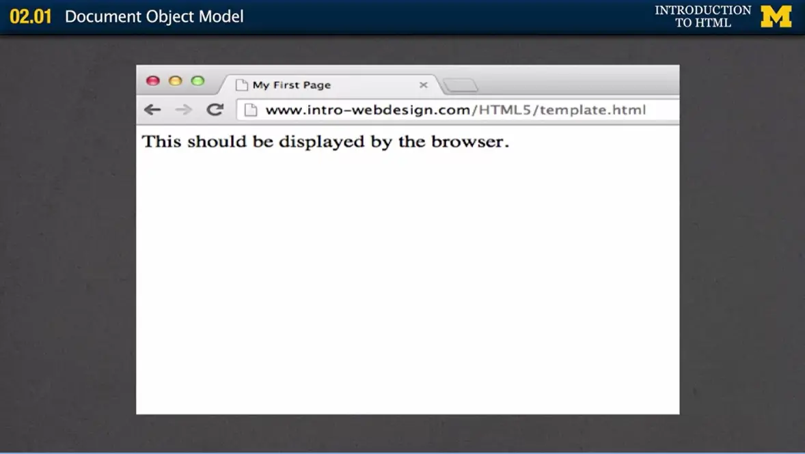Click the forward navigation arrow
805x454 pixels.
pos(183,109)
